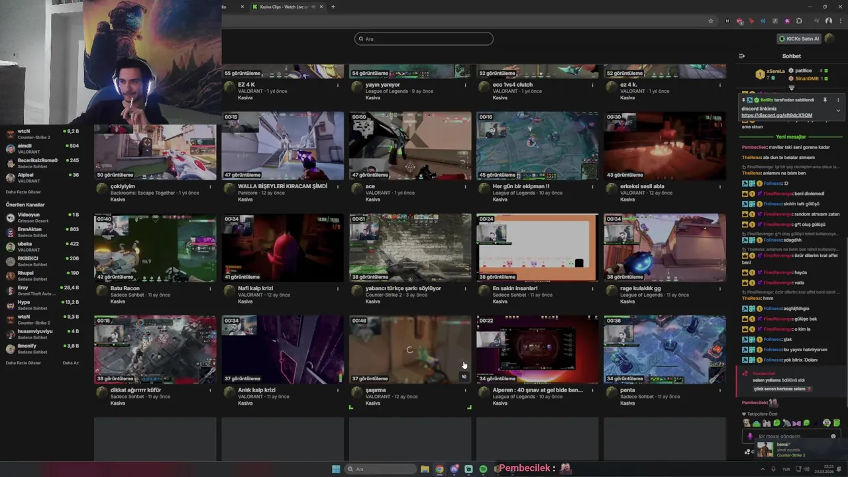Play the erkeksi sesli abla clip thumbnail
The height and width of the screenshot is (477, 848).
click(664, 146)
